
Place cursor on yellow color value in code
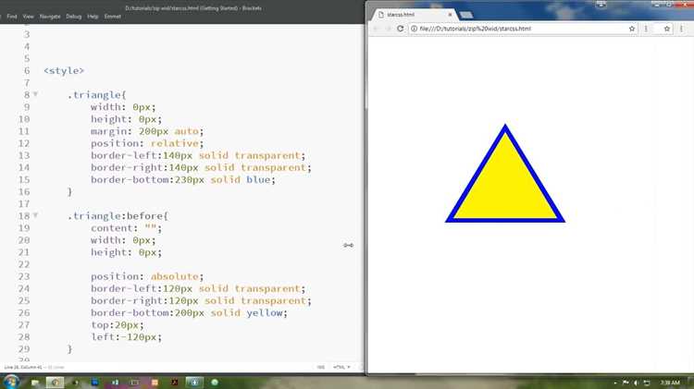[265, 312]
